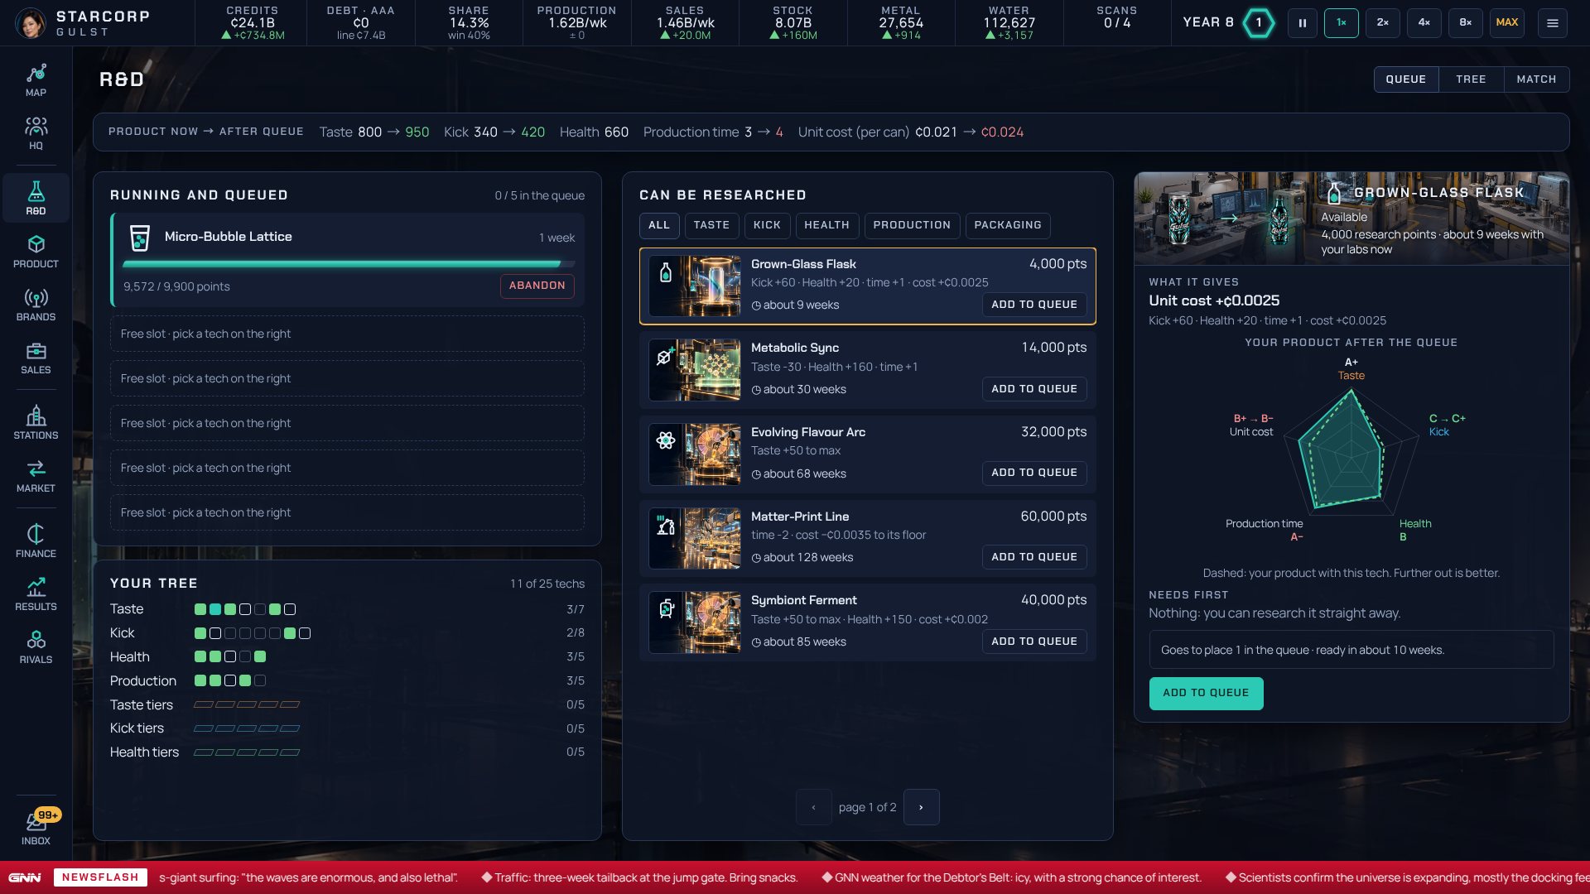Image resolution: width=1590 pixels, height=894 pixels.
Task: Filter research by Production
Action: [x=912, y=225]
